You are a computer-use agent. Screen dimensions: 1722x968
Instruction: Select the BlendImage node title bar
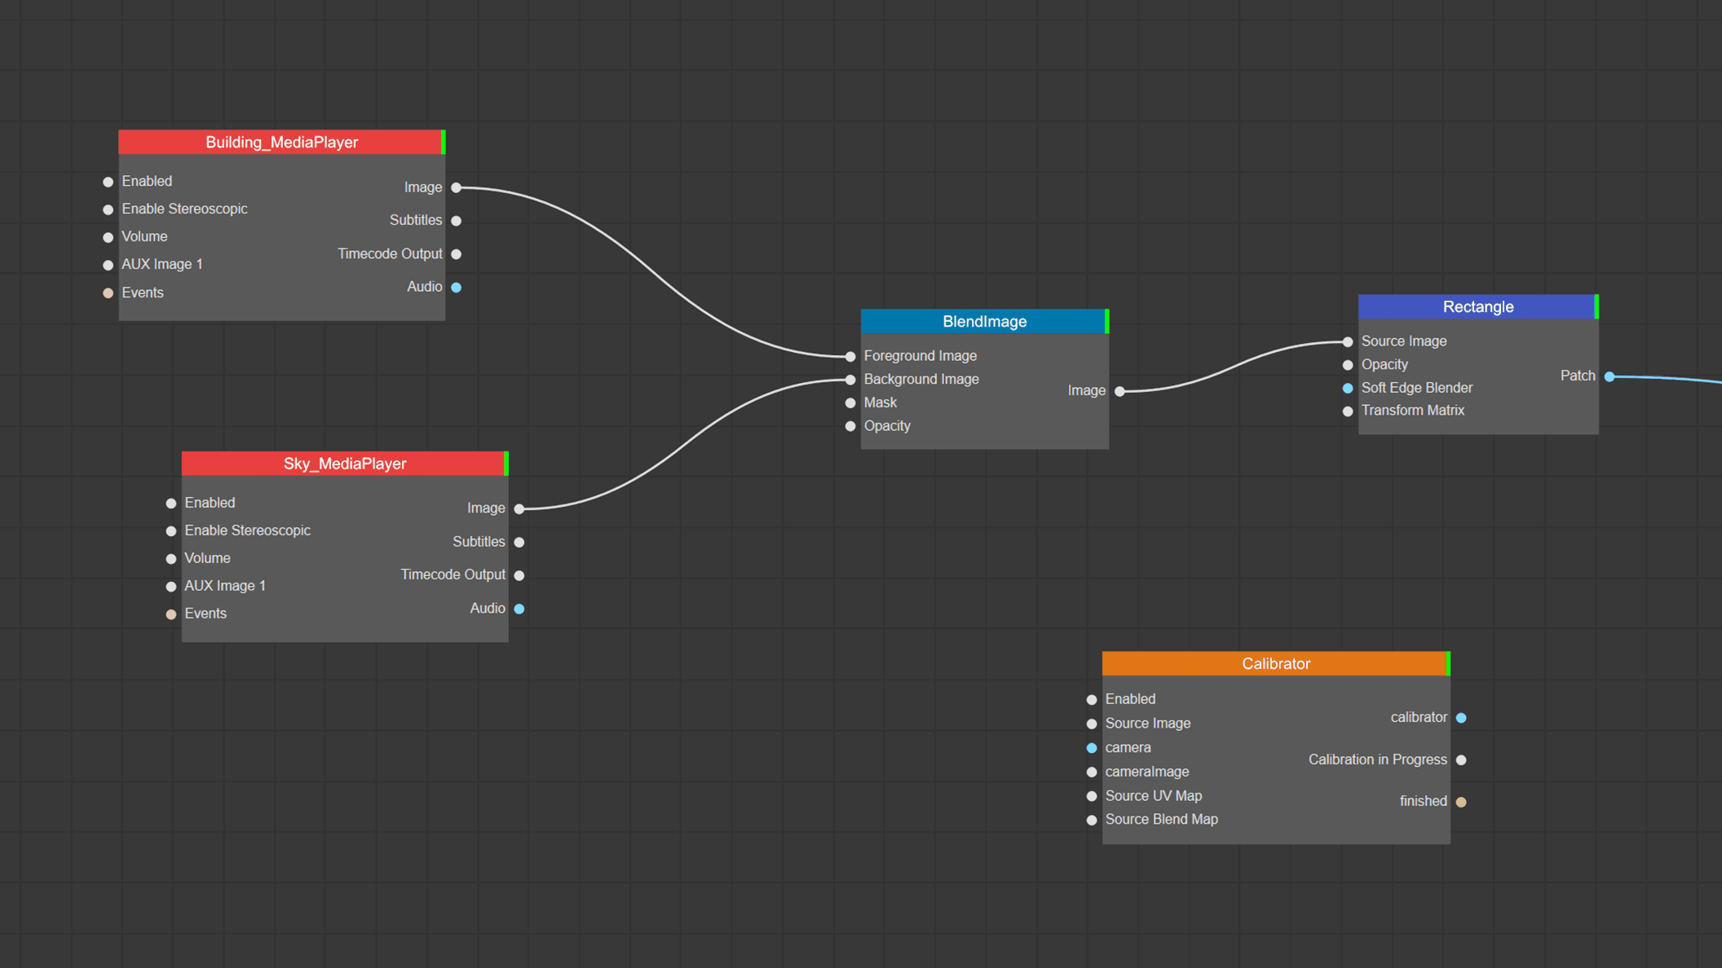click(983, 321)
